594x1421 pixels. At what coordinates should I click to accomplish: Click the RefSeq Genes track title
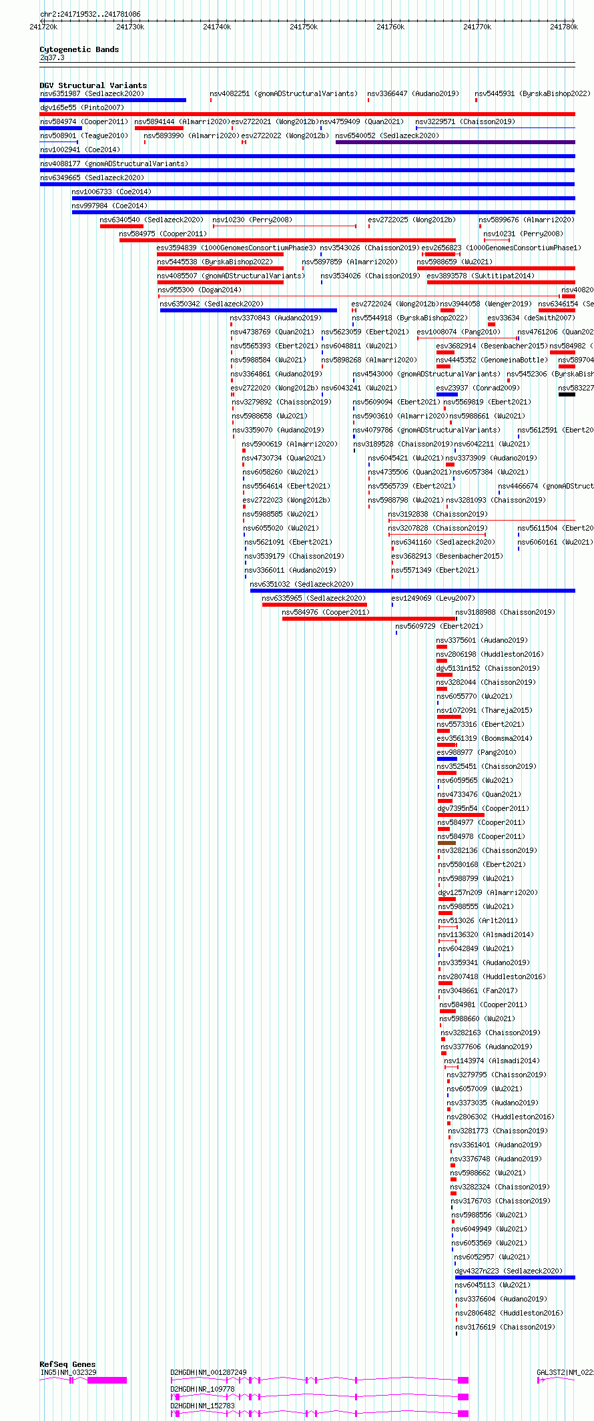tap(67, 1364)
